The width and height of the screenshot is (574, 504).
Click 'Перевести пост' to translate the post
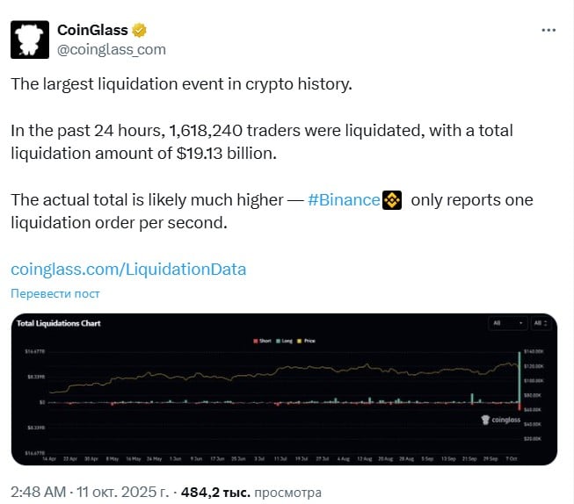[x=55, y=293]
